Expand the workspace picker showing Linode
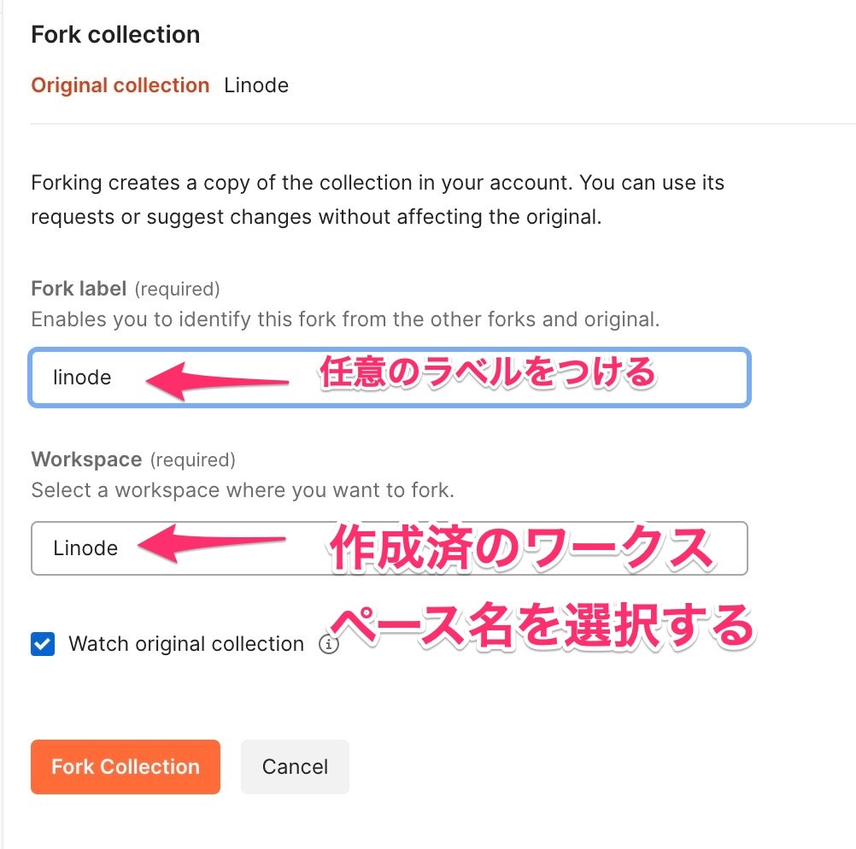The height and width of the screenshot is (849, 856). click(390, 548)
